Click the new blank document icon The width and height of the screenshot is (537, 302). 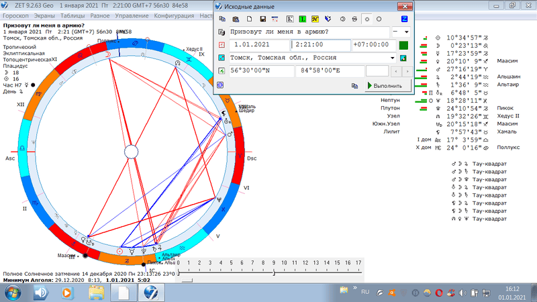[250, 18]
